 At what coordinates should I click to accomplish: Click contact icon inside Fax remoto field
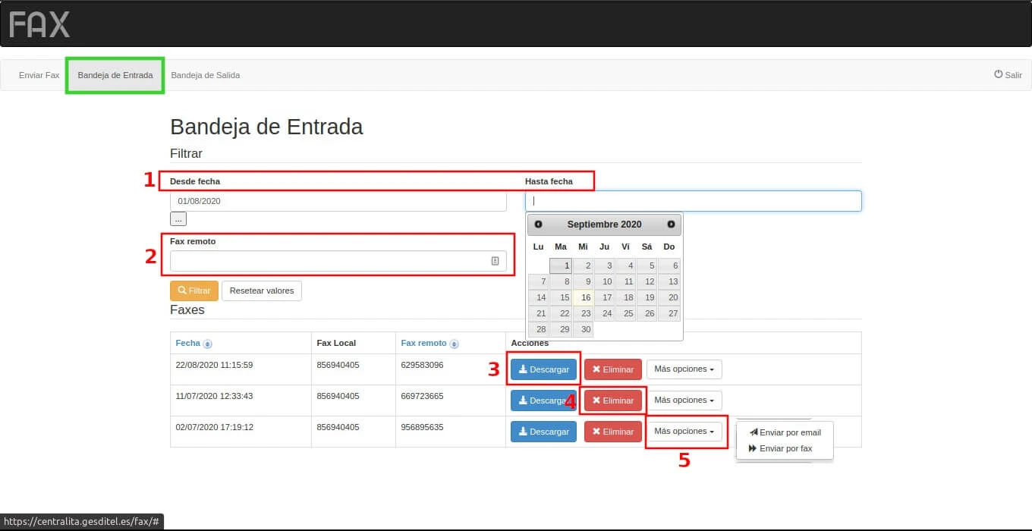495,261
